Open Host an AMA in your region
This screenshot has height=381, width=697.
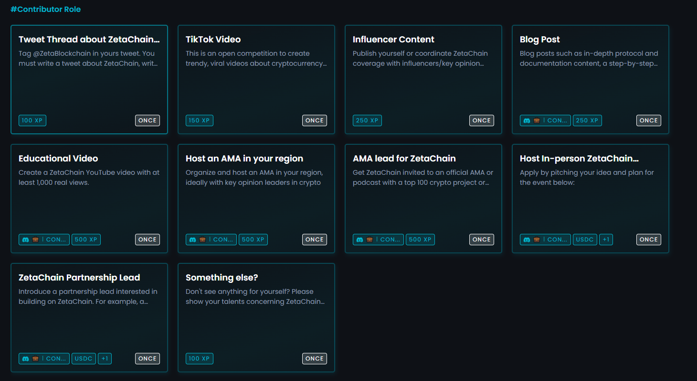tap(244, 159)
